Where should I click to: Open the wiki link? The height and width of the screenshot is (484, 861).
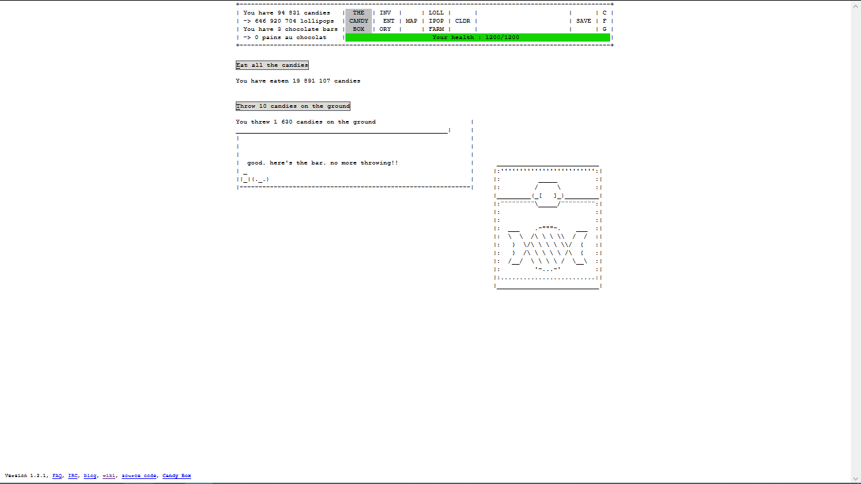tap(109, 476)
